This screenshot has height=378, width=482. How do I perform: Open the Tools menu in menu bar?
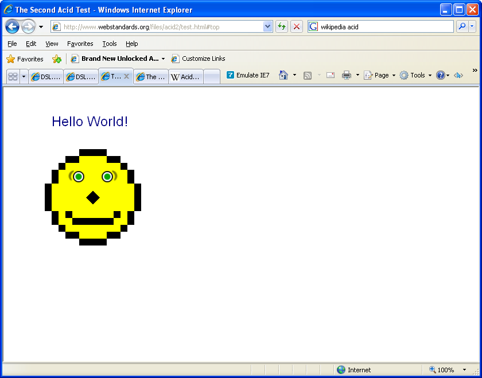click(x=110, y=44)
